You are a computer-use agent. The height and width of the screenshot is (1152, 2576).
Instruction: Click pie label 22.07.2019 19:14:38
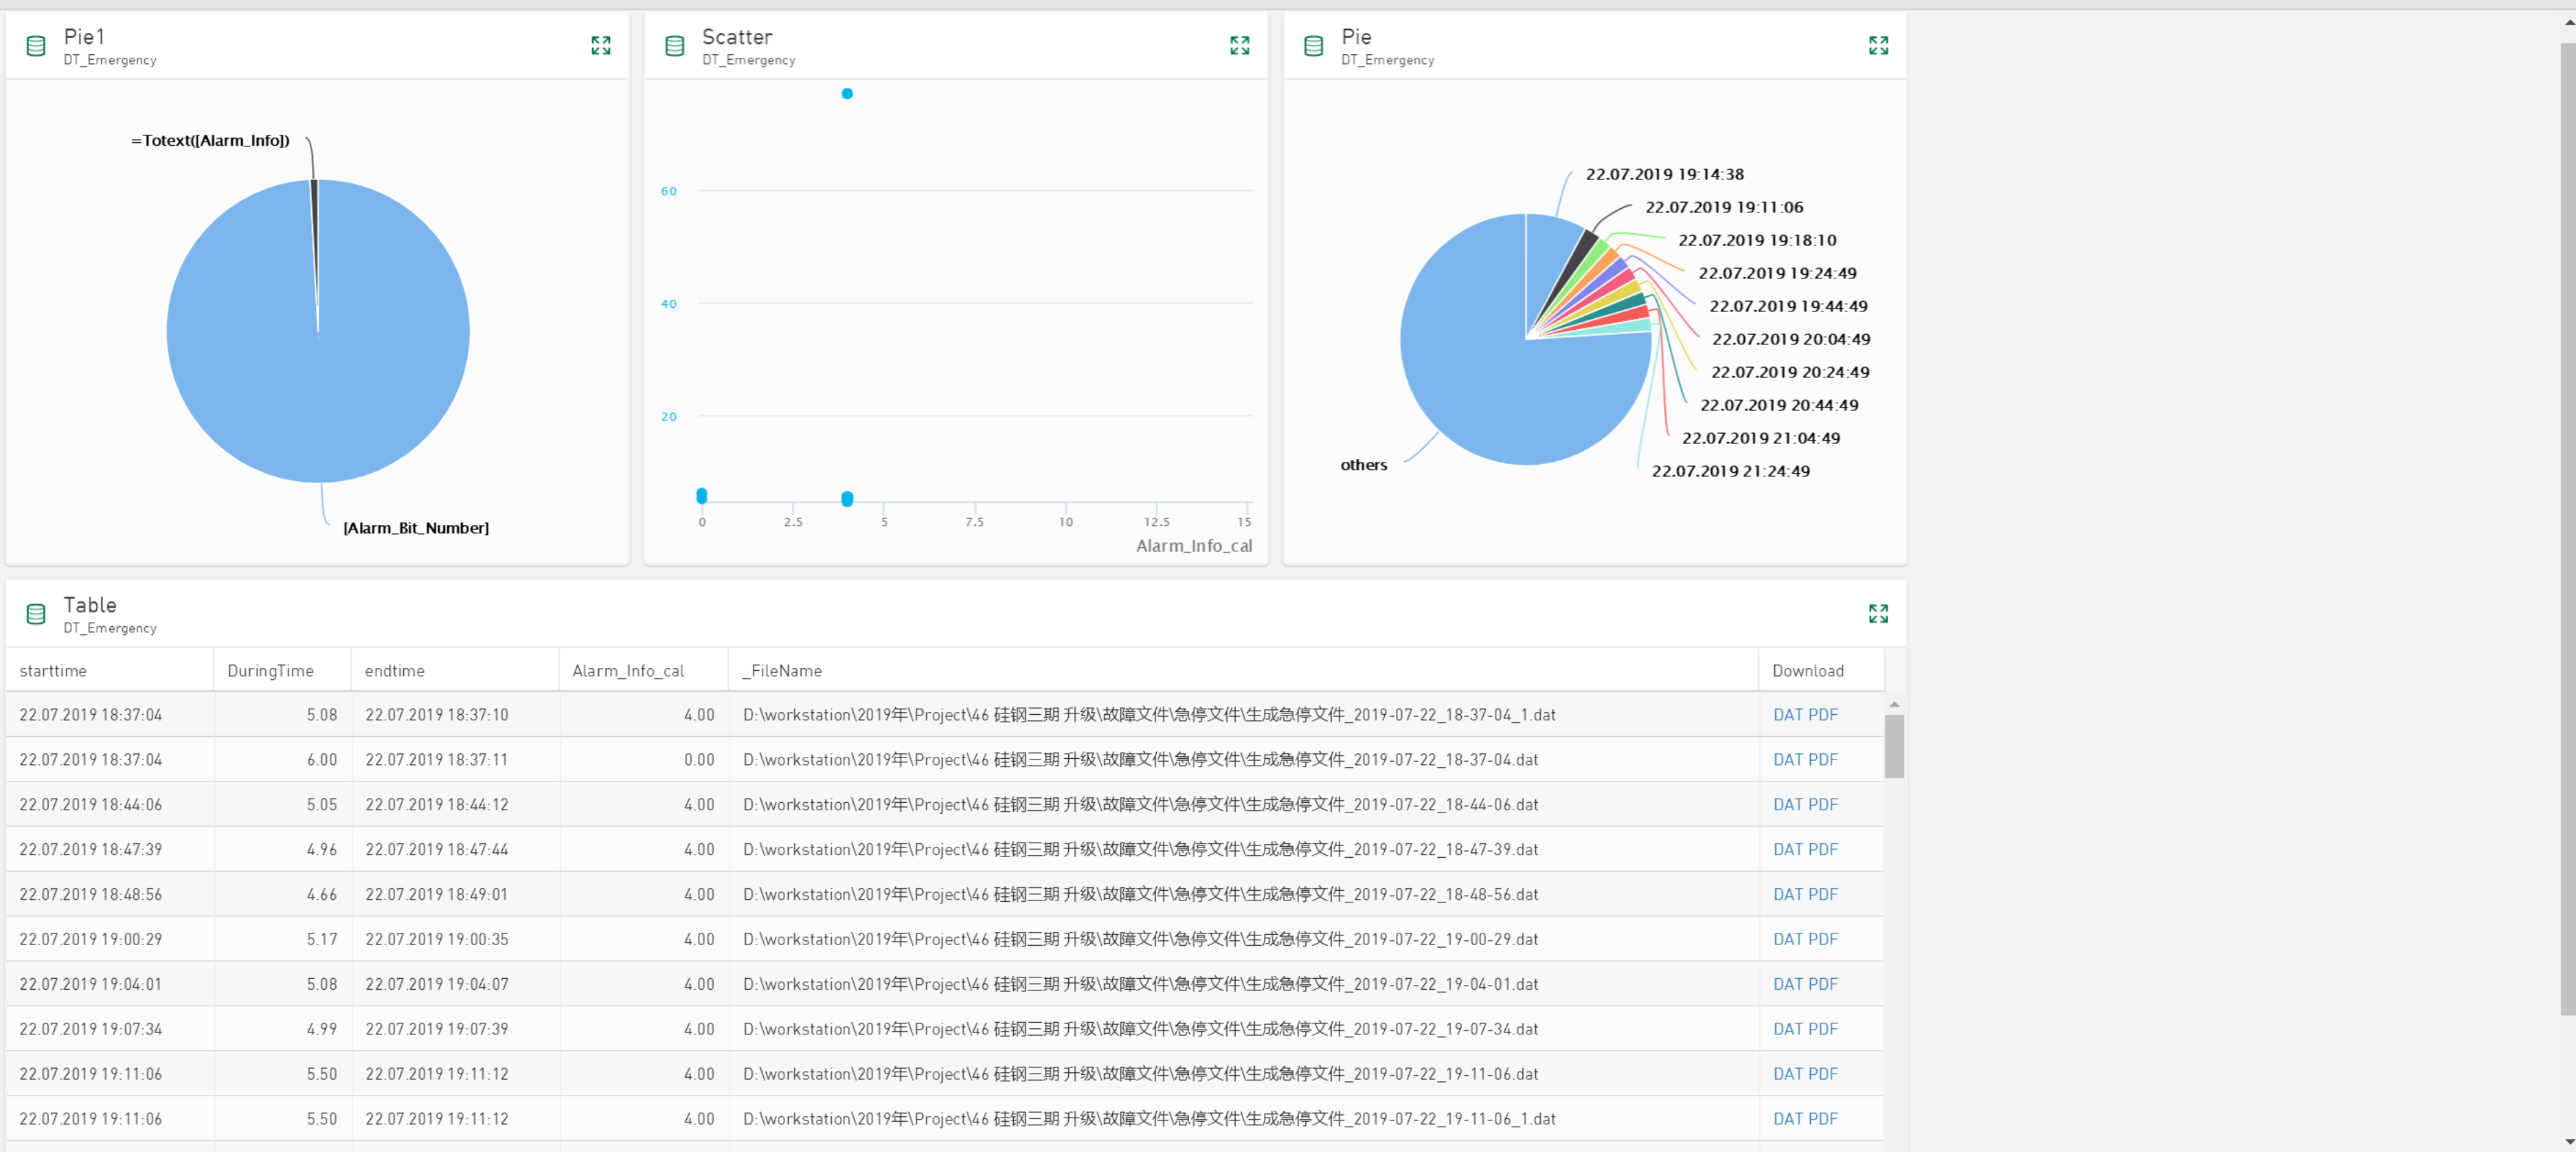click(x=1664, y=174)
